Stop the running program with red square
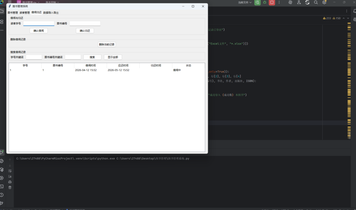This screenshot has height=210, width=356. coord(272,2)
